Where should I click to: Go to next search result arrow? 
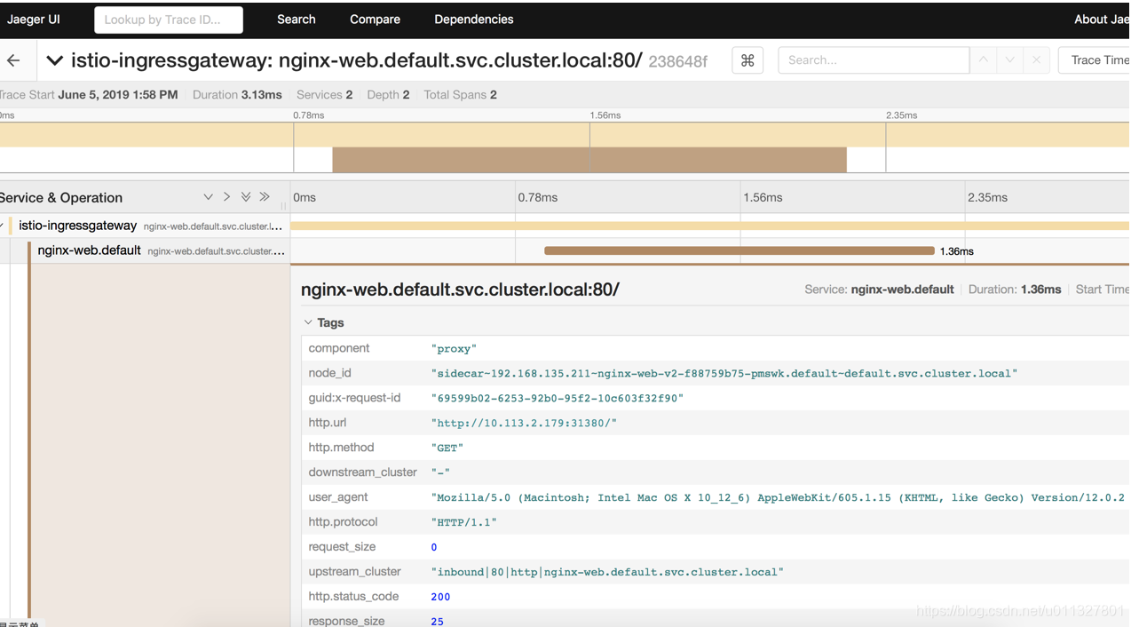pos(1009,60)
